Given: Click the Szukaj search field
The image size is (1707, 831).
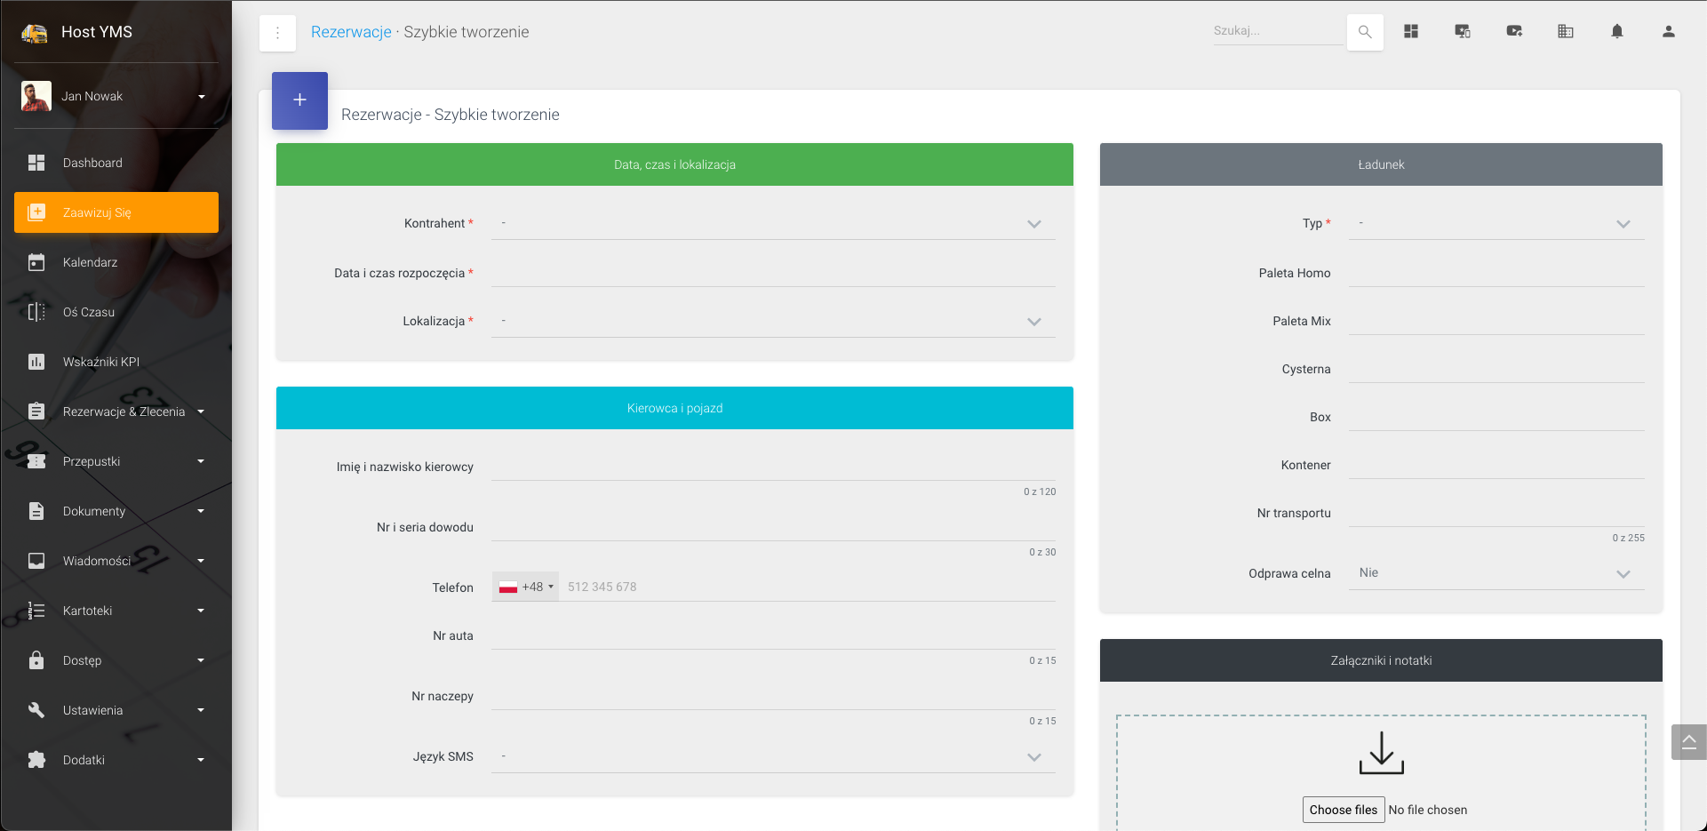Looking at the screenshot, I should 1277,31.
